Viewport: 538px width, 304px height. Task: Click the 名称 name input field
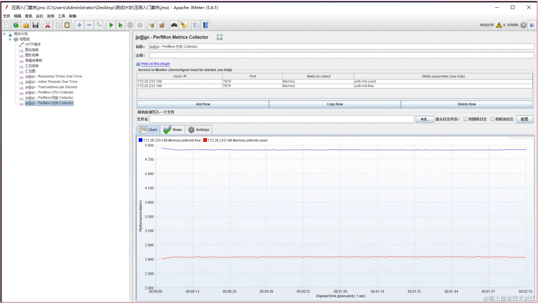coord(341,47)
